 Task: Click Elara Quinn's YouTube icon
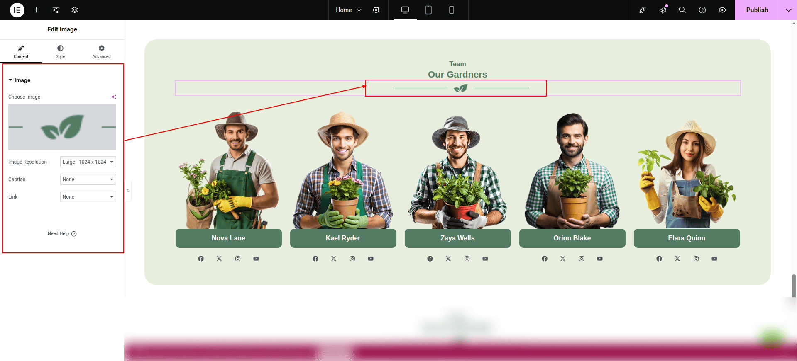[x=714, y=259]
